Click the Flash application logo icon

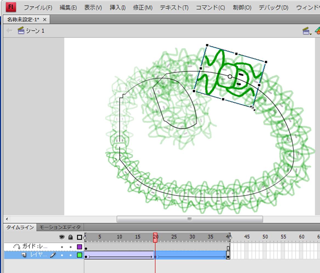[x=11, y=7]
